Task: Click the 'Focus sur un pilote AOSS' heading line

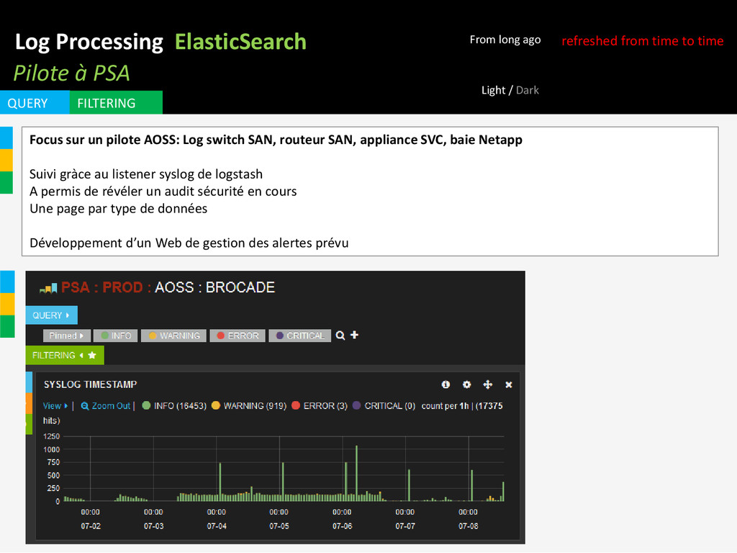Action: coord(276,140)
